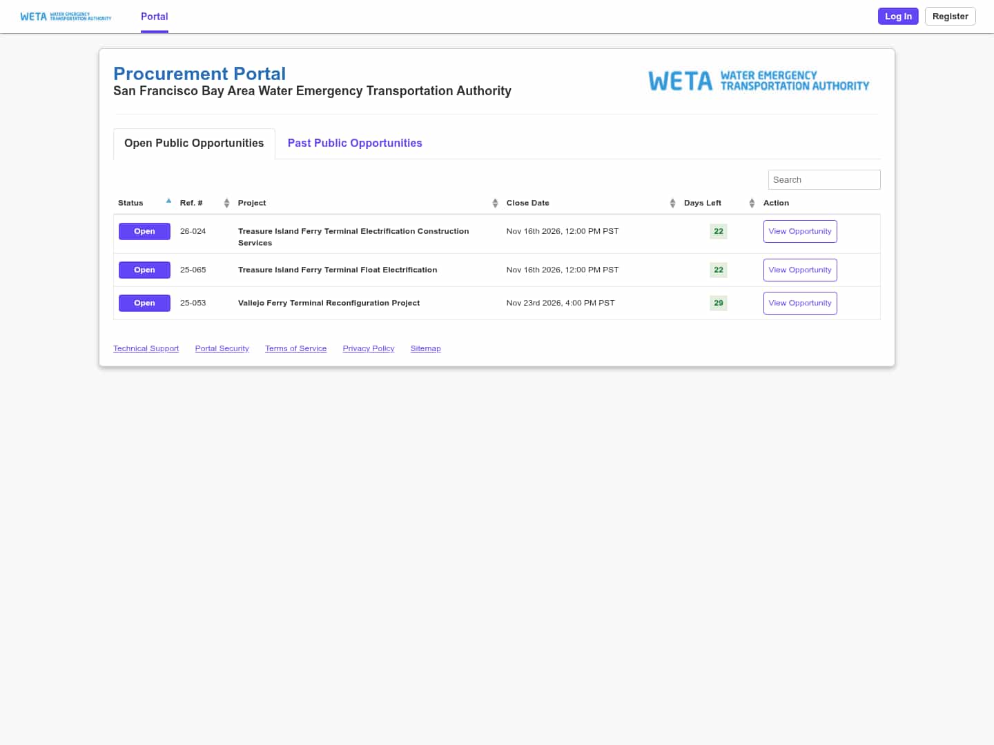Sort by Days Left column arrows
This screenshot has width=994, height=745.
point(752,203)
